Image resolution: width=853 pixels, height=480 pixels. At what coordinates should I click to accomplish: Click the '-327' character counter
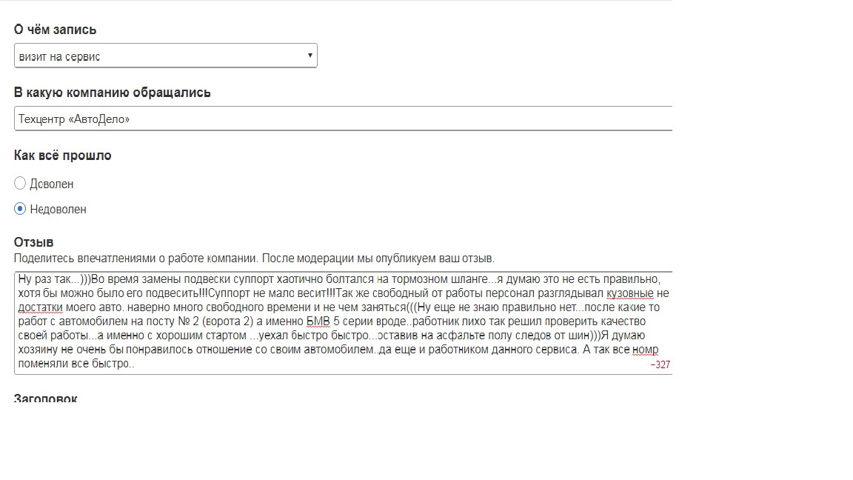(660, 364)
